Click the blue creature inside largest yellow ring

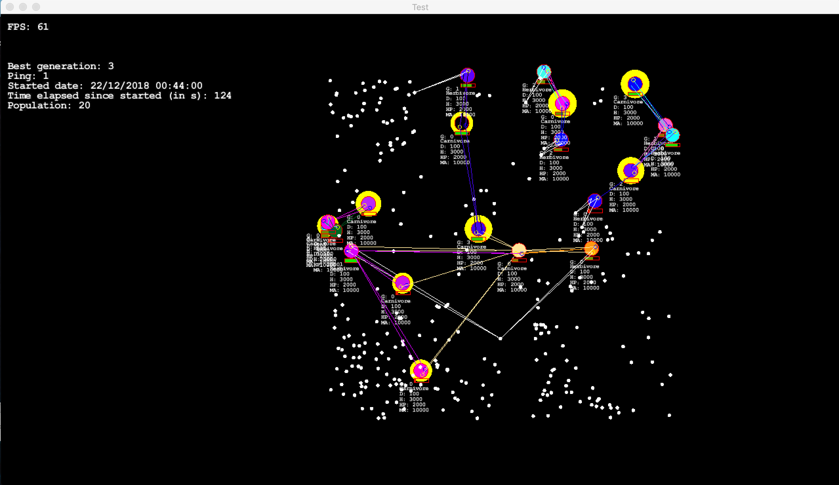[x=635, y=84]
